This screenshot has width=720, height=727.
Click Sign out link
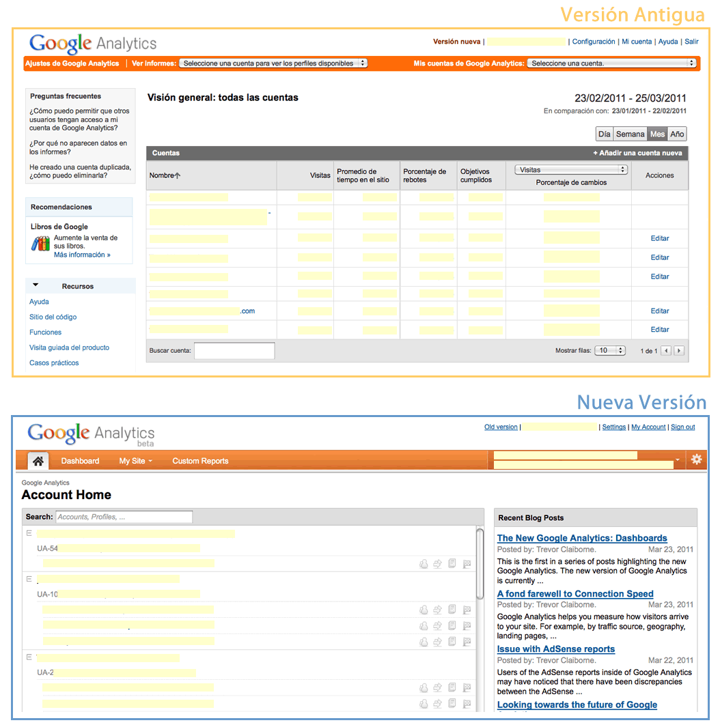(x=683, y=427)
